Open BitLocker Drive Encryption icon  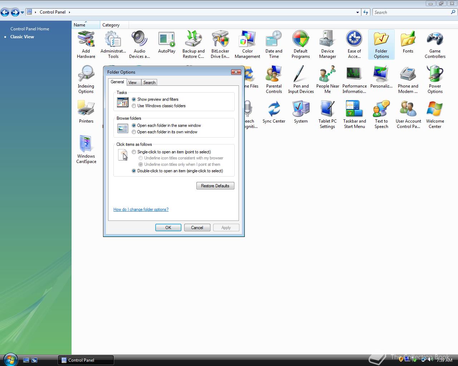[220, 45]
